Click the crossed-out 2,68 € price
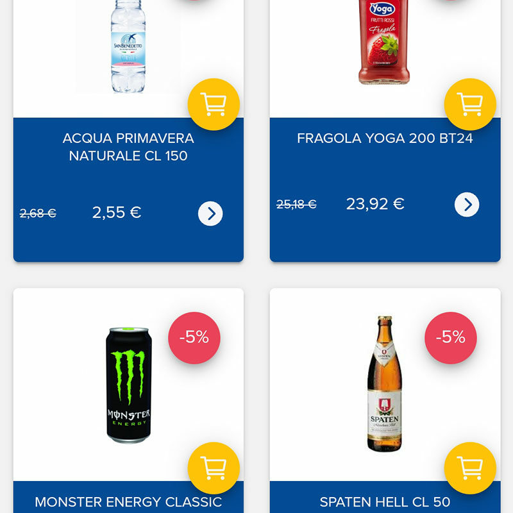 point(38,214)
